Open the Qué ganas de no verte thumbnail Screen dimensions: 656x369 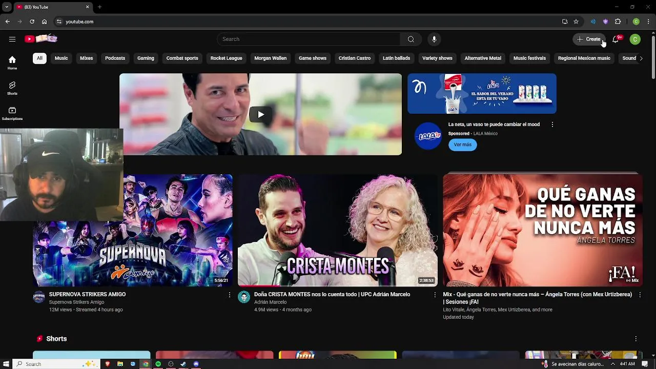click(542, 230)
